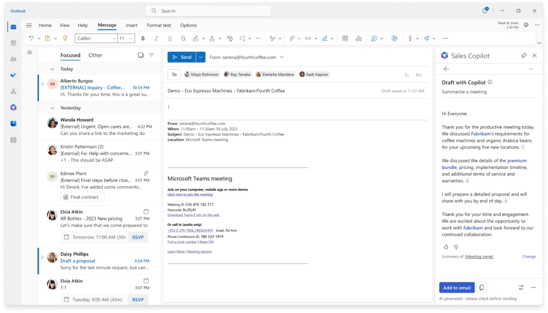Insert a chart from the toolbar
548x313 pixels.
(360, 38)
